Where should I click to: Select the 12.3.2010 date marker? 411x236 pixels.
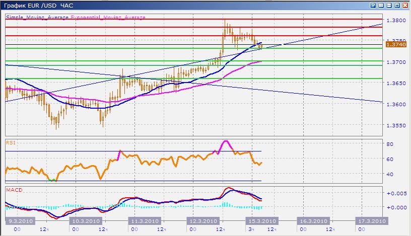click(x=203, y=221)
